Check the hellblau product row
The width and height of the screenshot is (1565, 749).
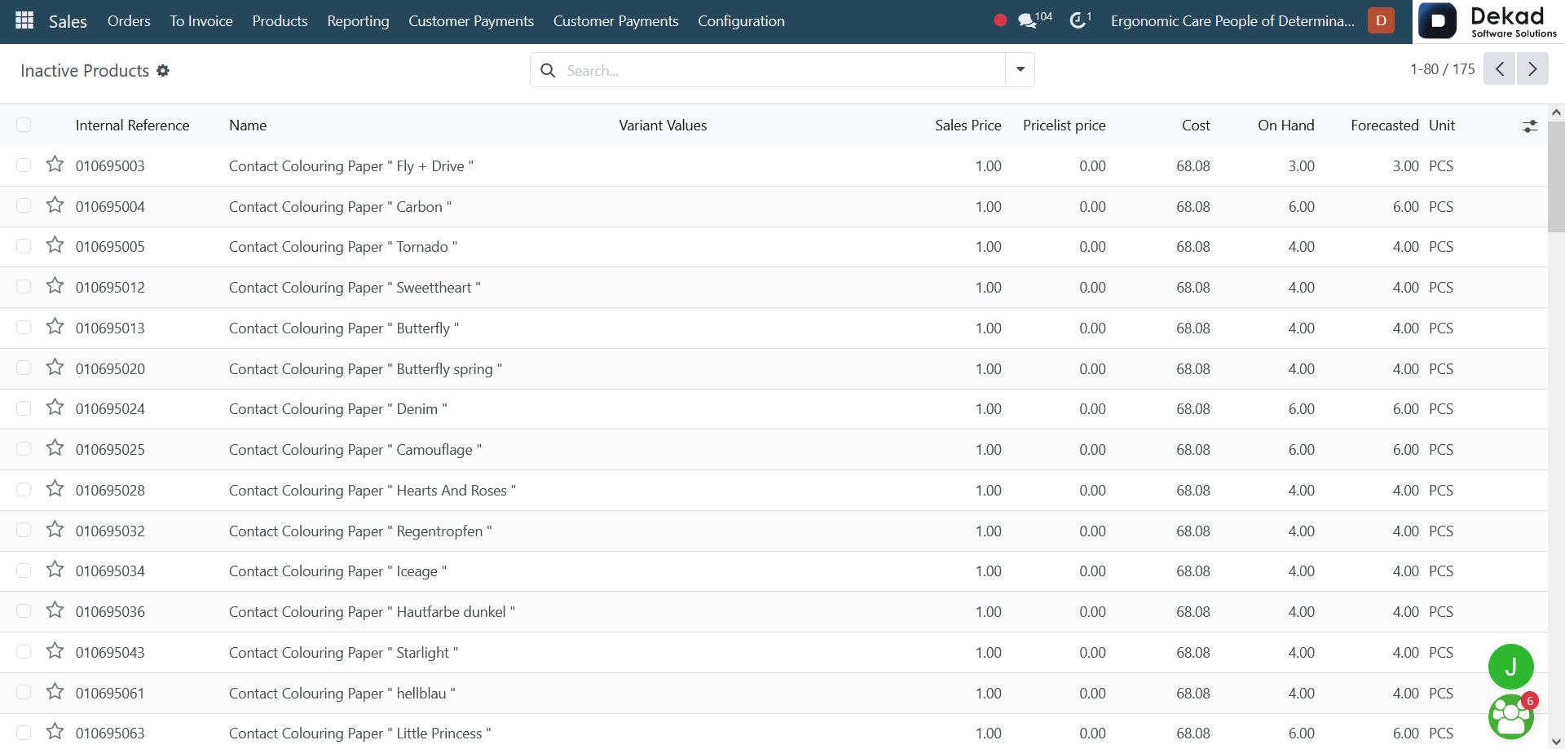pyautogui.click(x=24, y=692)
